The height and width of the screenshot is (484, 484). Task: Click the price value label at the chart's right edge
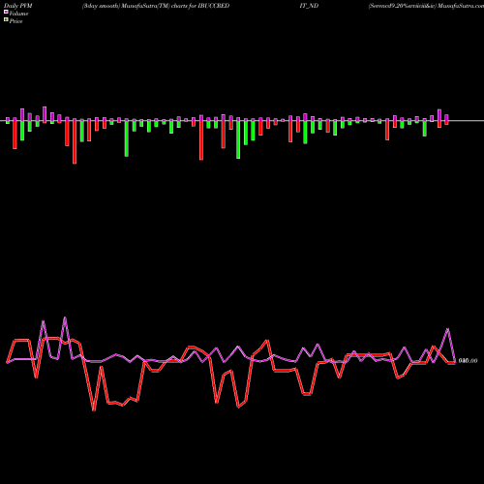(468, 361)
